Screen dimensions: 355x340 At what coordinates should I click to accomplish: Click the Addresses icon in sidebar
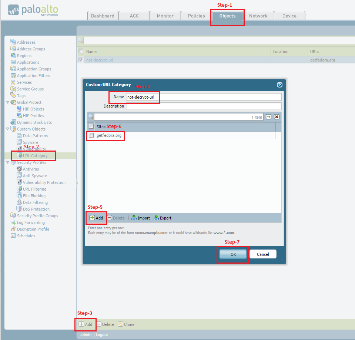[x=13, y=42]
